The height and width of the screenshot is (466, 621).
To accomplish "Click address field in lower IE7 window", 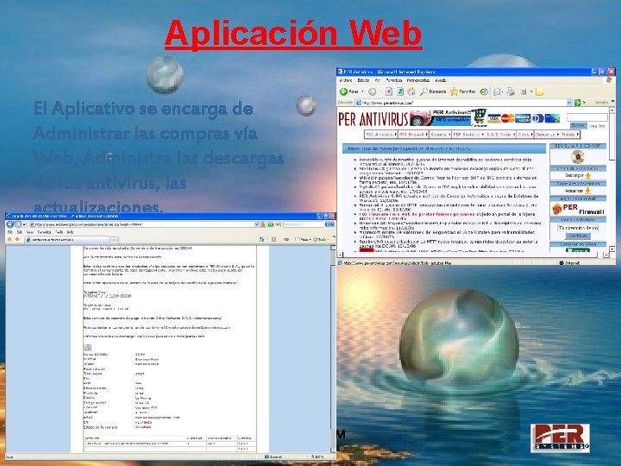I will point(142,224).
